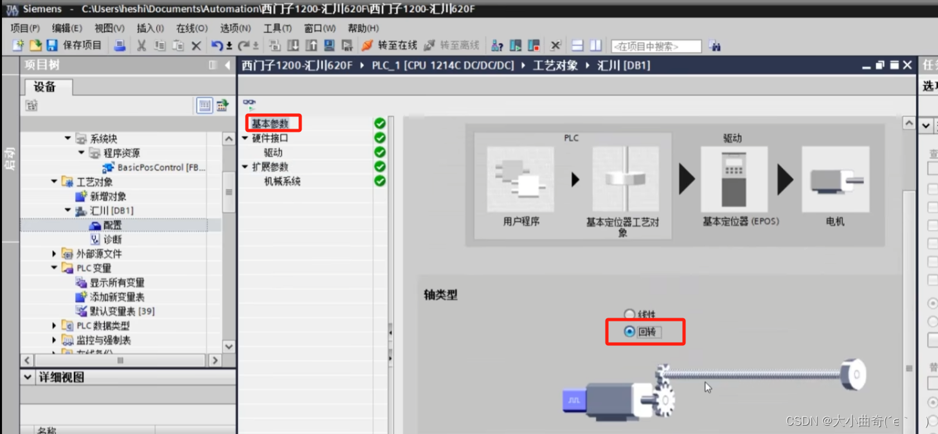This screenshot has width=938, height=434.
Task: Open accessible devices toolbar icon
Action: [497, 46]
